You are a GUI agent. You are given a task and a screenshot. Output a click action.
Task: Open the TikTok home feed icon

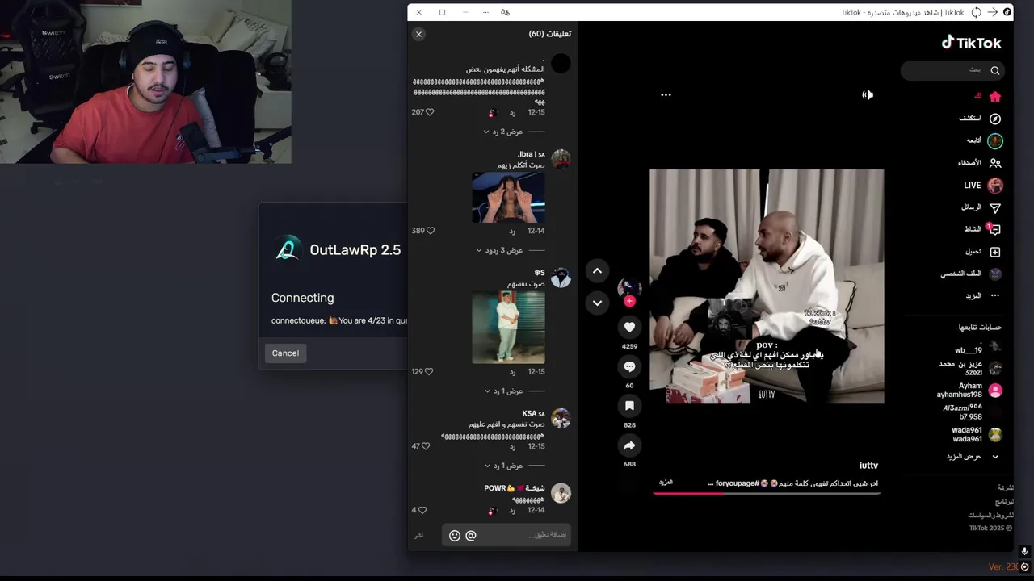pyautogui.click(x=994, y=97)
